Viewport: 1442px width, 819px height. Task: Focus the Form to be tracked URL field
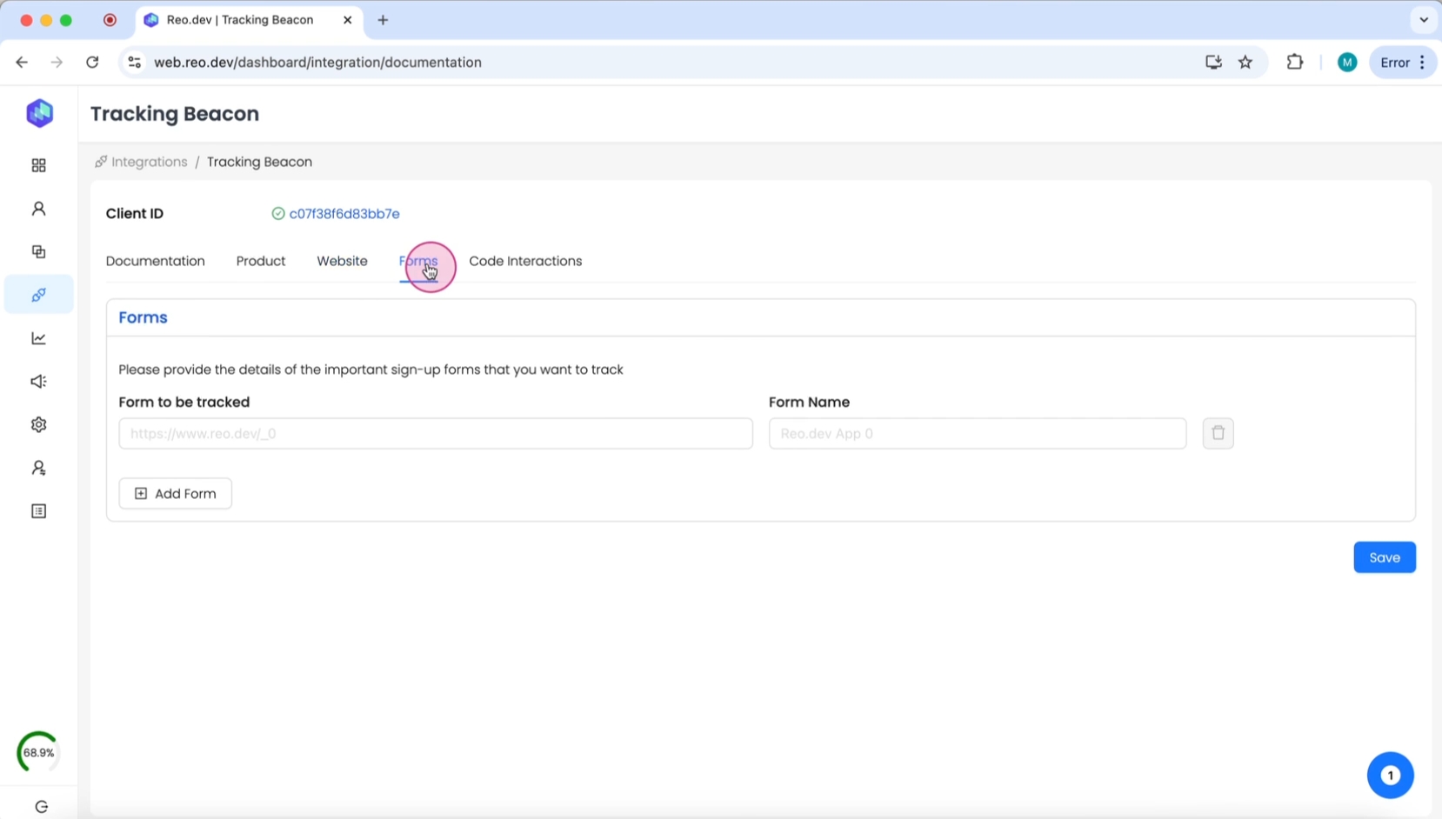tap(435, 433)
